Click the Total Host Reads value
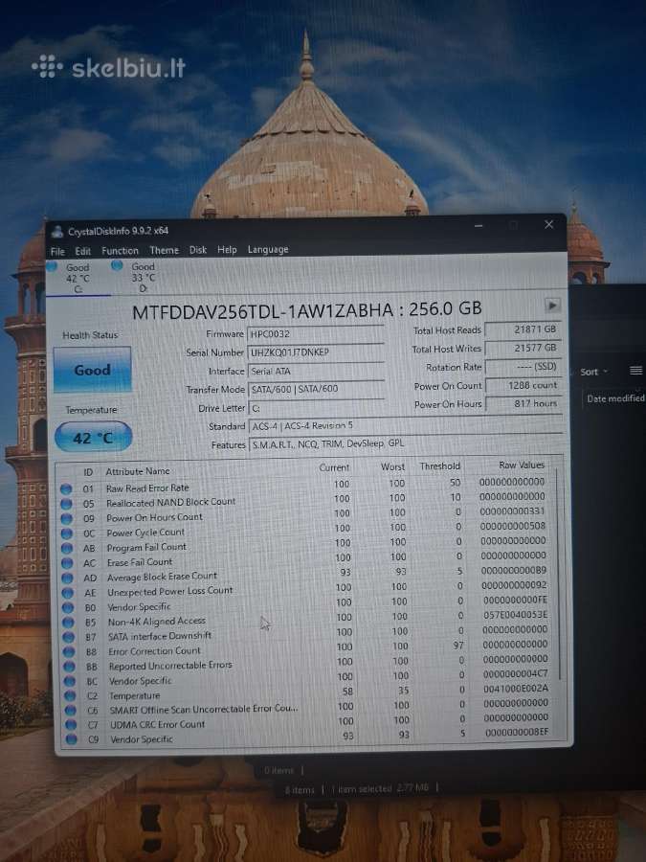Viewport: 646px width, 862px height. (523, 329)
